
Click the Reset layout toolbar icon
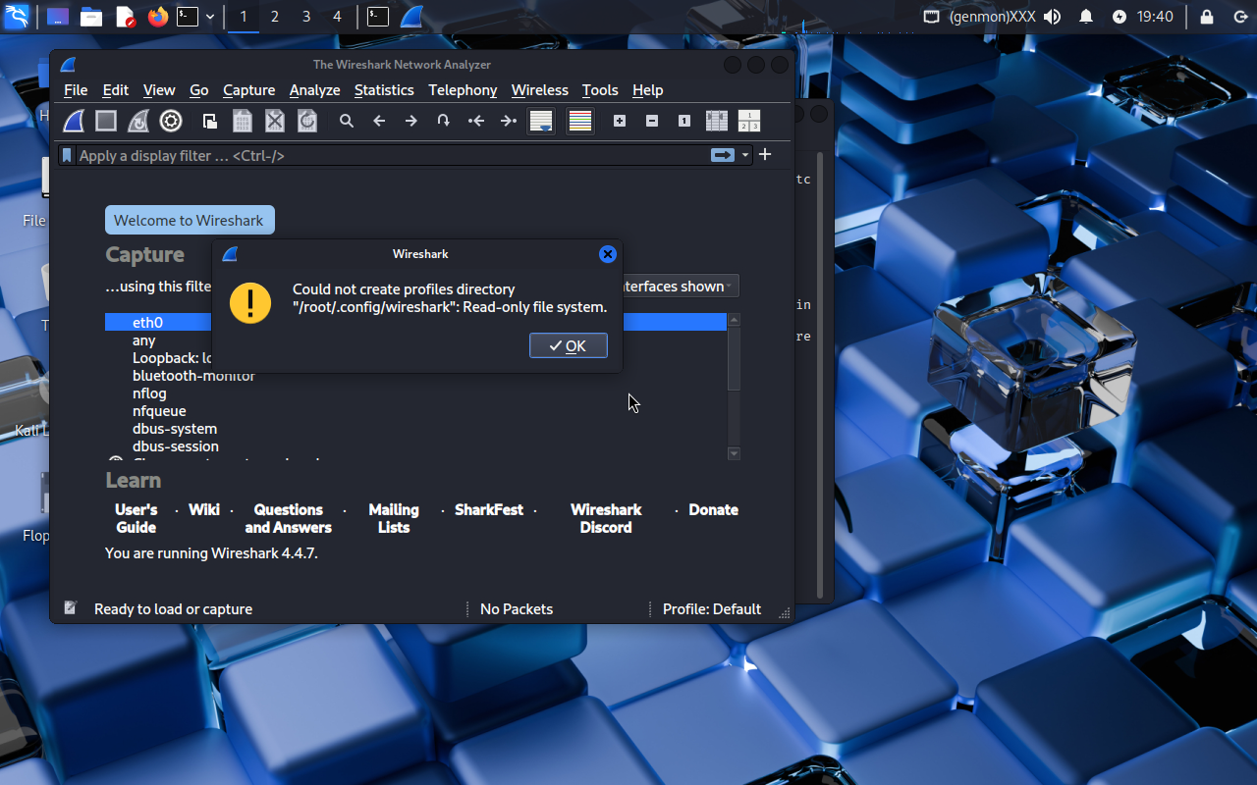coord(749,121)
